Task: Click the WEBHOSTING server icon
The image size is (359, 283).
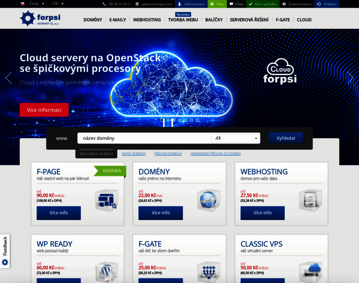Action: pyautogui.click(x=310, y=200)
